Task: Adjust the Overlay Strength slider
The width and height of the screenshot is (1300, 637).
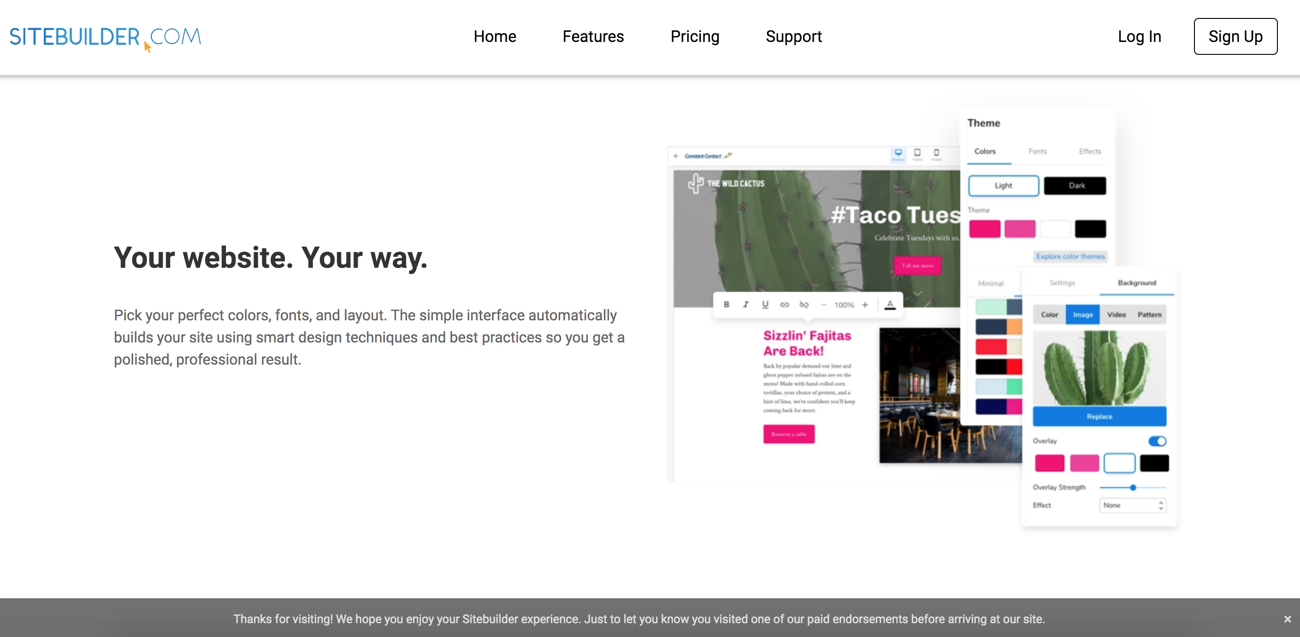Action: [x=1133, y=488]
